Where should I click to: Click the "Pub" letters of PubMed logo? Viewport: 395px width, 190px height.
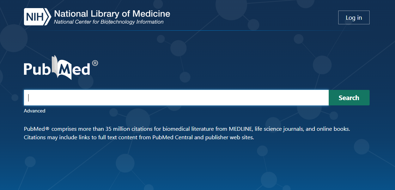38,69
